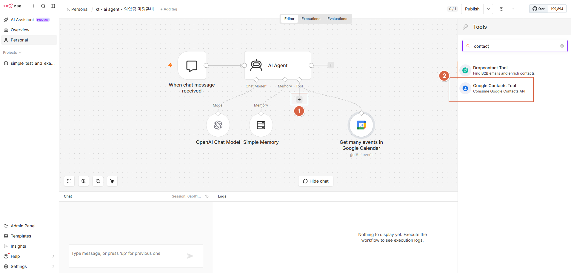Expand the Settings submenu
Image resolution: width=571 pixels, height=273 pixels.
click(x=53, y=266)
